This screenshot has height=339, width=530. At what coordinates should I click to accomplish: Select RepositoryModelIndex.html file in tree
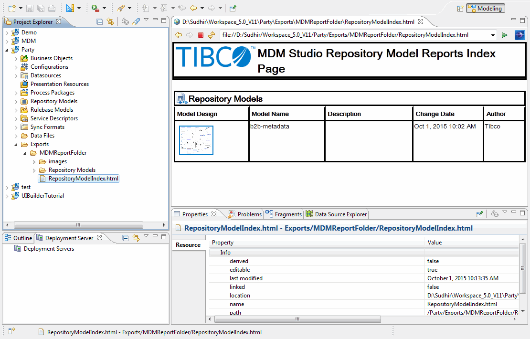click(83, 179)
